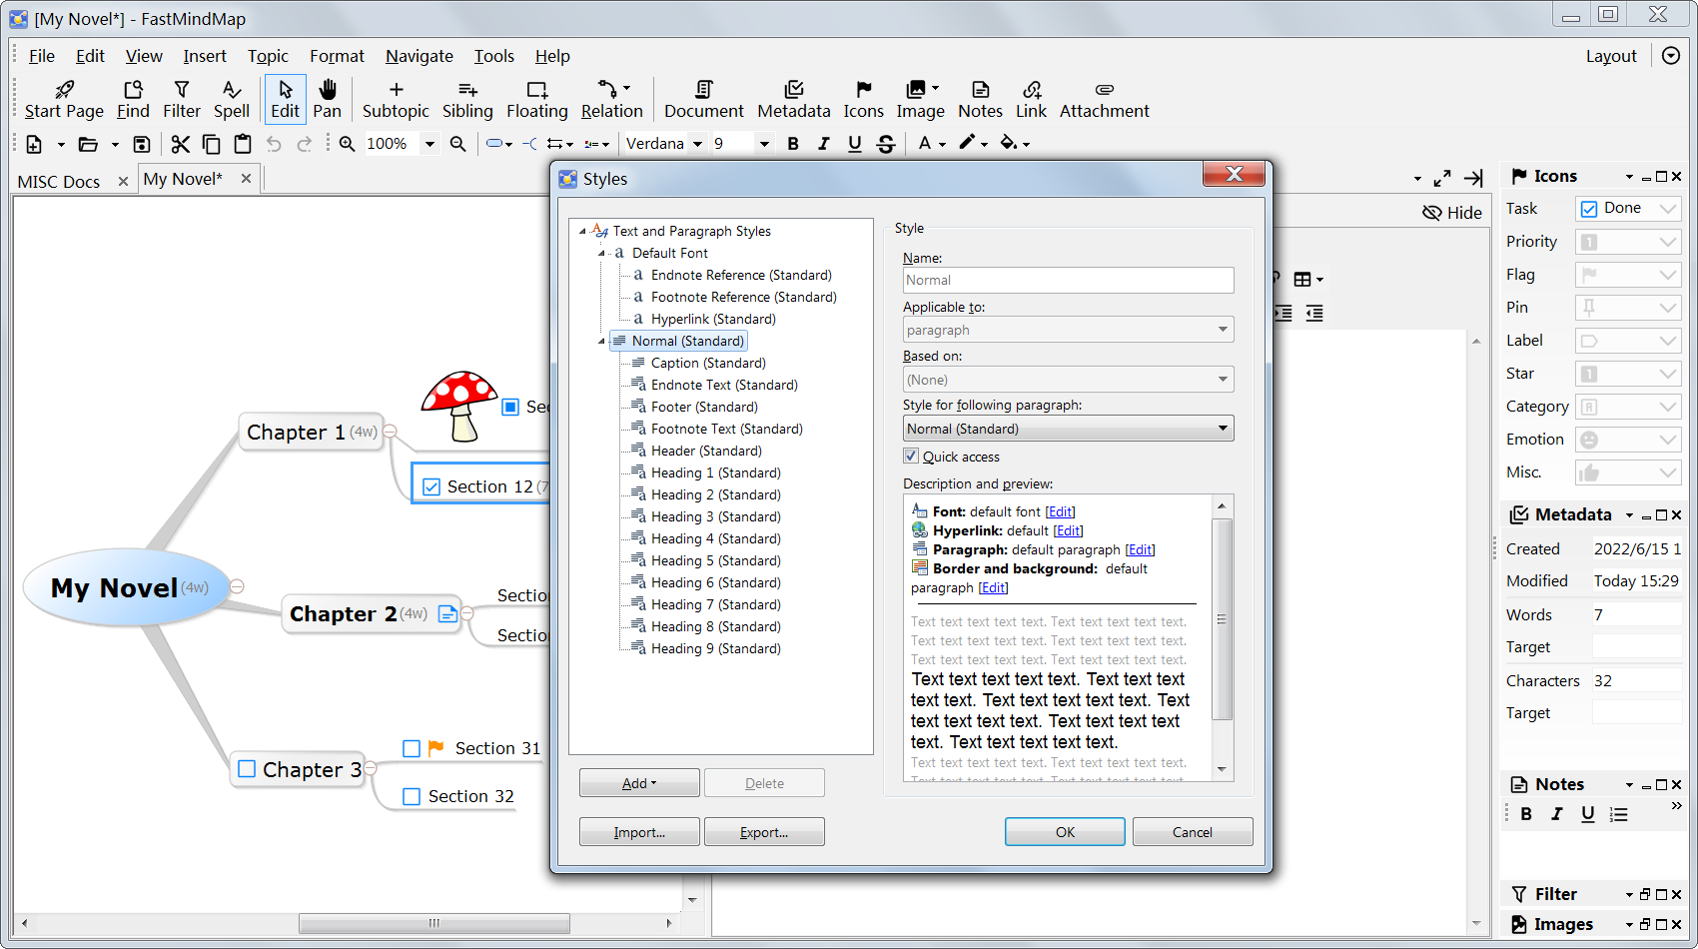Add an Attachment
The image size is (1698, 949).
click(x=1105, y=100)
